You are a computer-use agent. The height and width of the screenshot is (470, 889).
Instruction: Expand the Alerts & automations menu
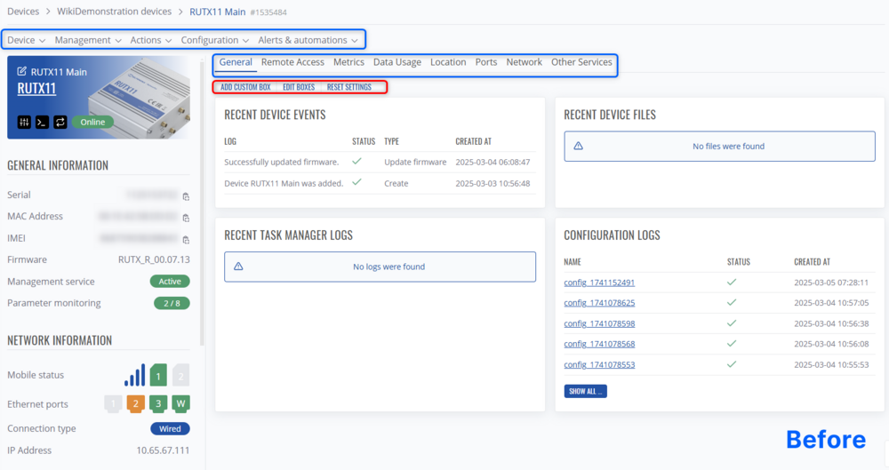[x=308, y=40]
